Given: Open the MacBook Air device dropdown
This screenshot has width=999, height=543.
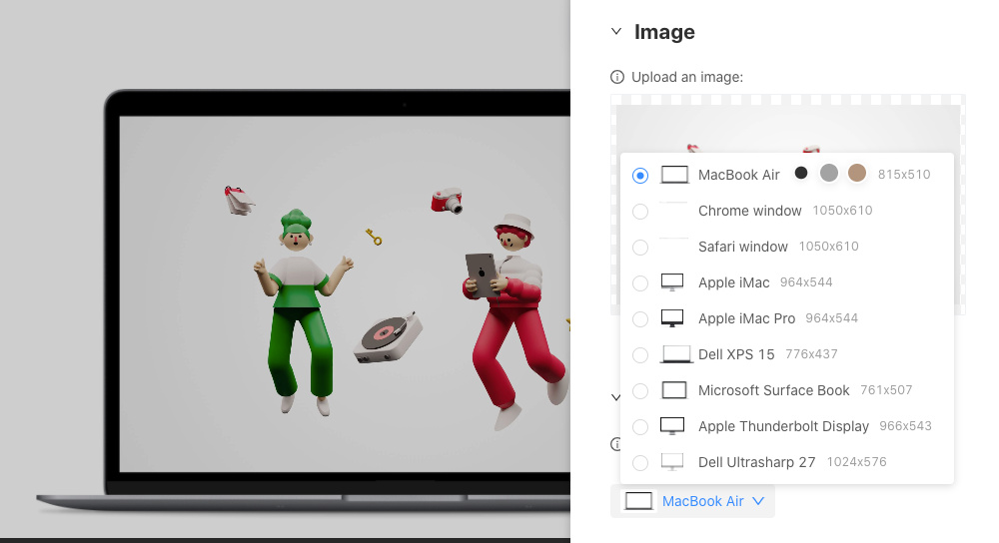Looking at the screenshot, I should tap(692, 501).
